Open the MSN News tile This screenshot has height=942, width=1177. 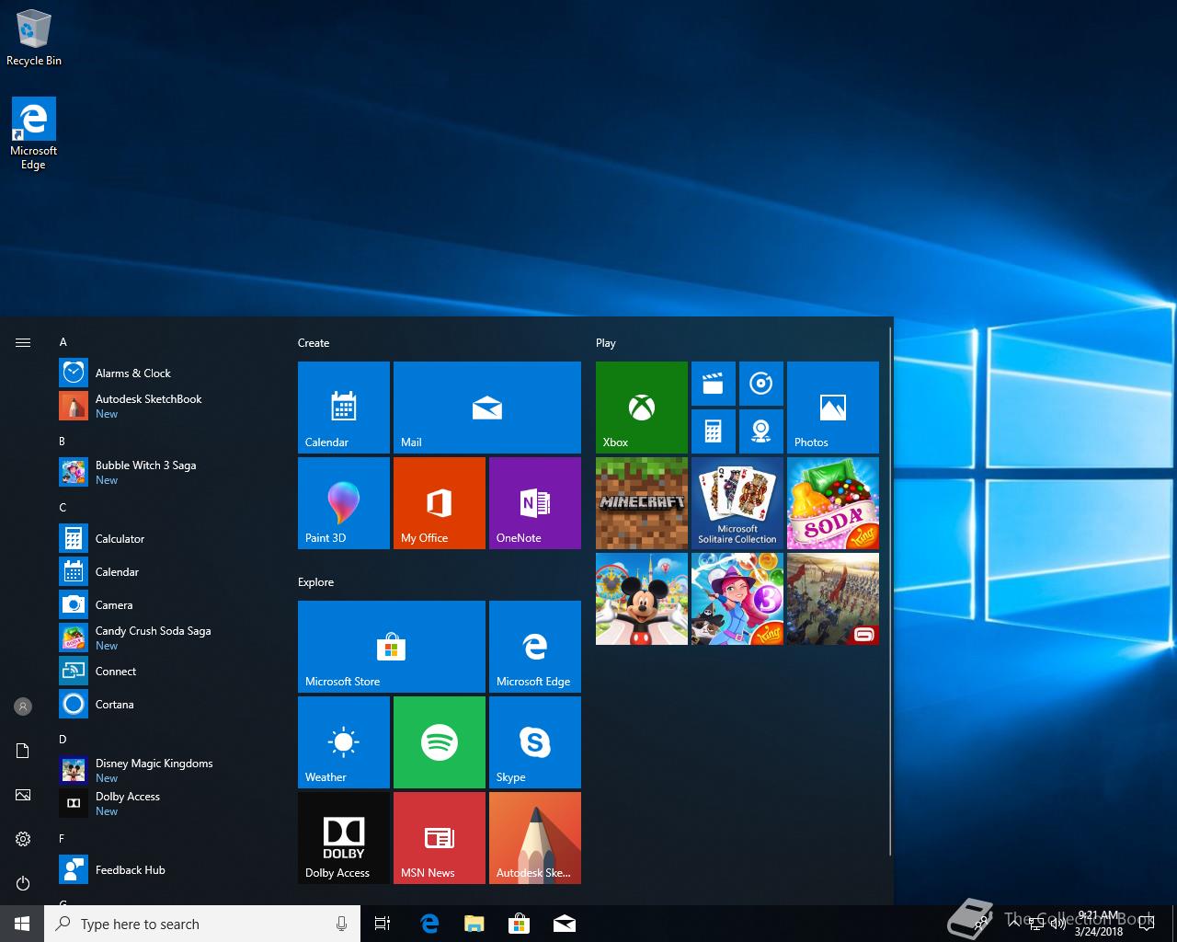(440, 838)
